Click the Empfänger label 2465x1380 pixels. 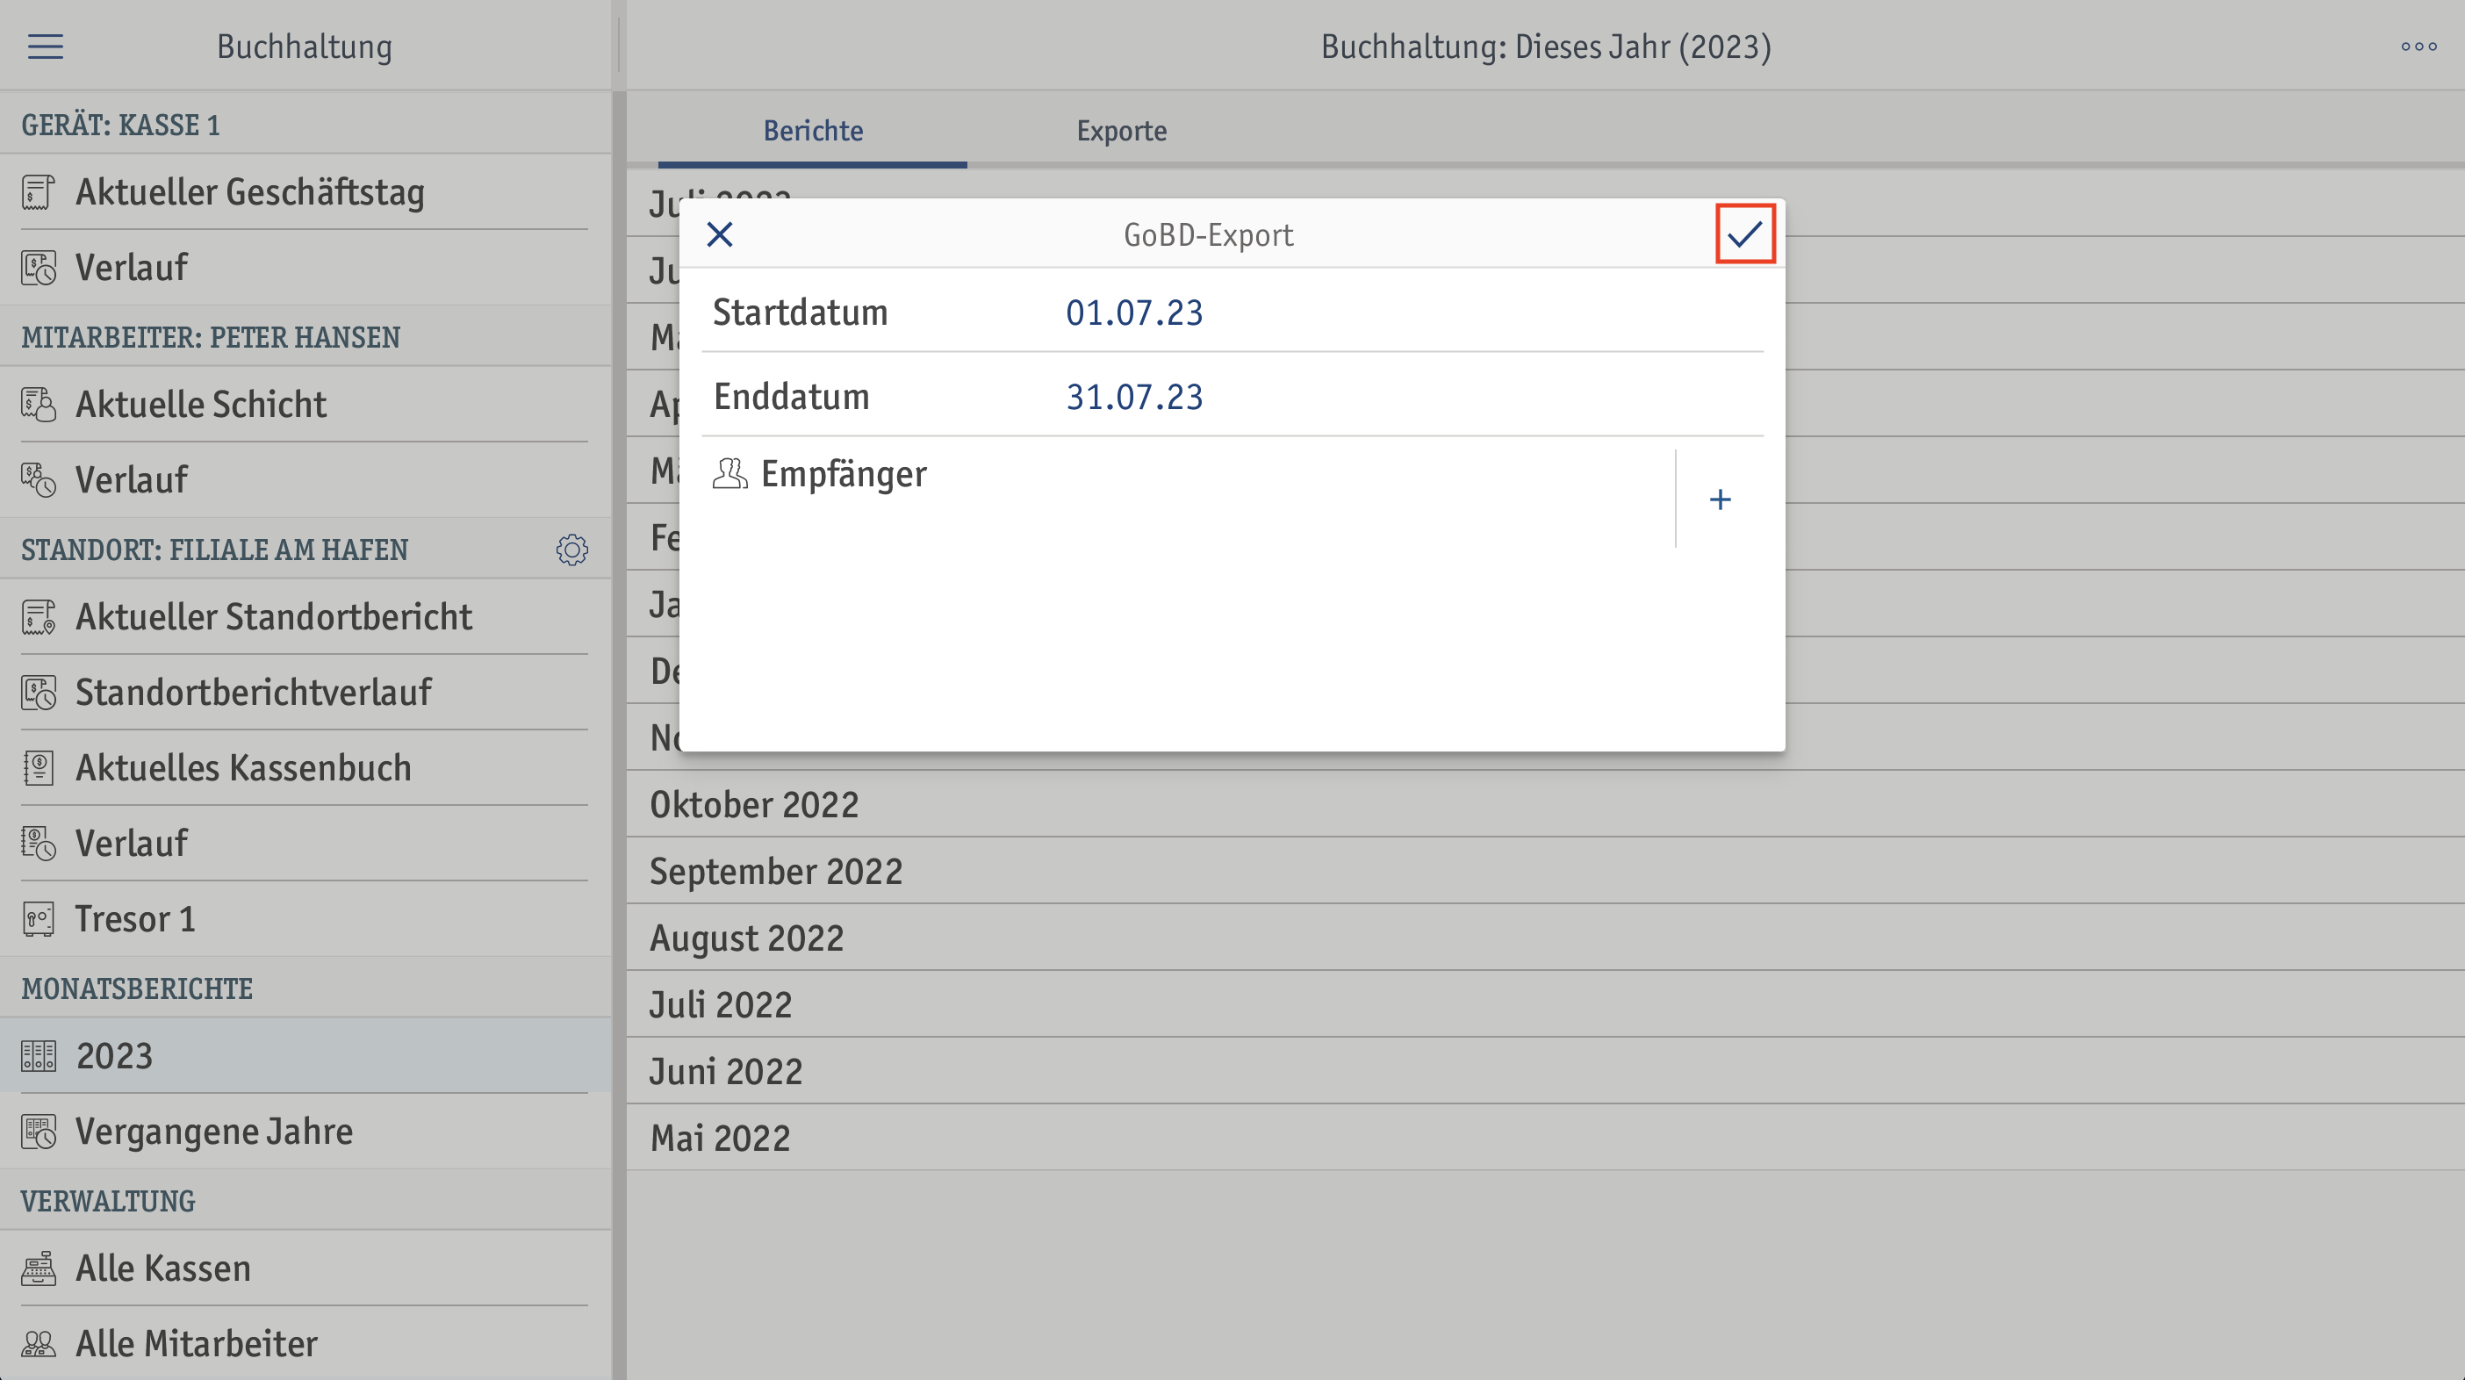[x=843, y=475]
